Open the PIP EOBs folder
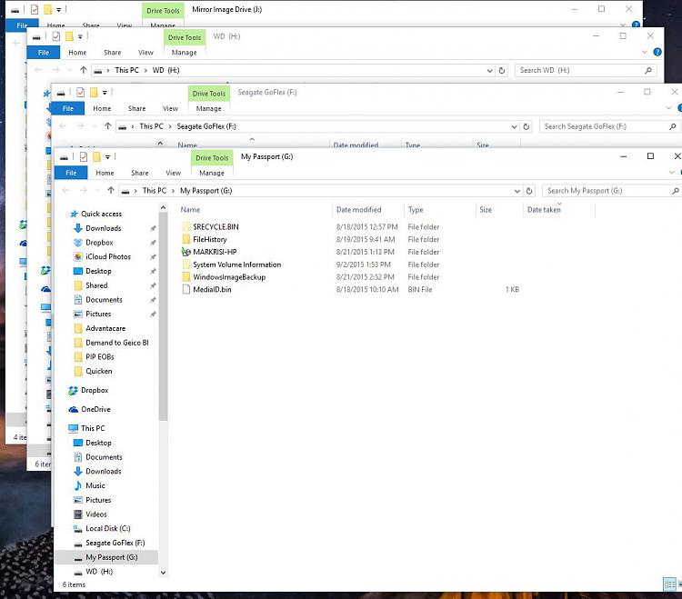Screen dimensions: 682x599 pyautogui.click(x=100, y=357)
